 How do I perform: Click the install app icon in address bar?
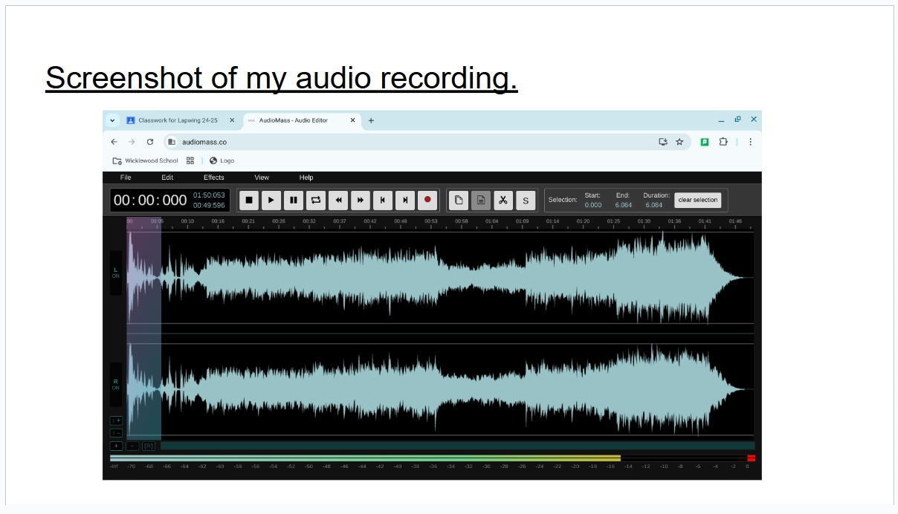[x=663, y=142]
